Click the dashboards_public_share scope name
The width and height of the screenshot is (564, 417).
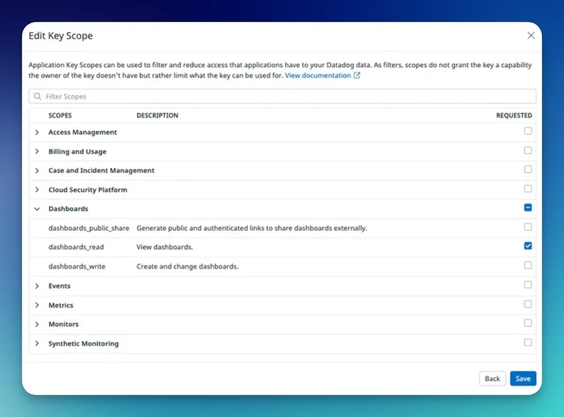point(89,228)
